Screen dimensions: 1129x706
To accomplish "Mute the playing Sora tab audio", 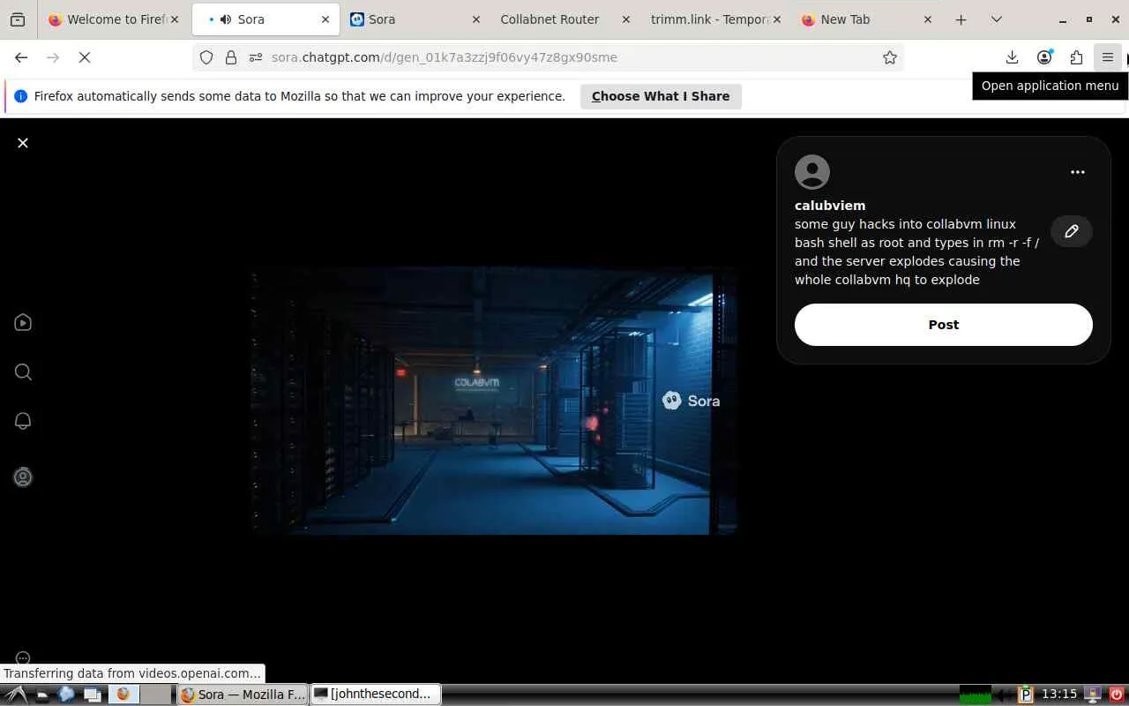I will click(x=226, y=19).
